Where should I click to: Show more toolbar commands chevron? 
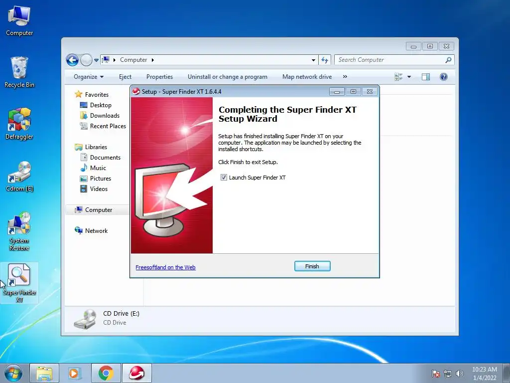point(345,77)
